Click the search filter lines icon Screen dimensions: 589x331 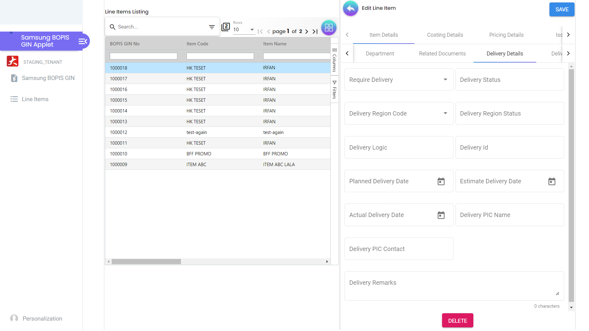click(x=212, y=27)
